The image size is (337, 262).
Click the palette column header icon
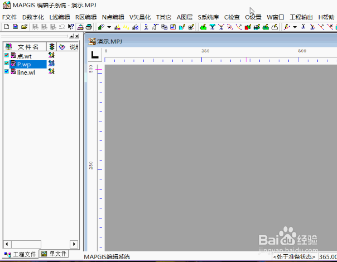tap(62, 47)
